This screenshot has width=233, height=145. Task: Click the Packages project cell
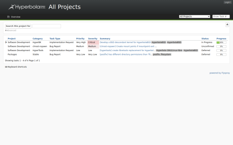12,54
